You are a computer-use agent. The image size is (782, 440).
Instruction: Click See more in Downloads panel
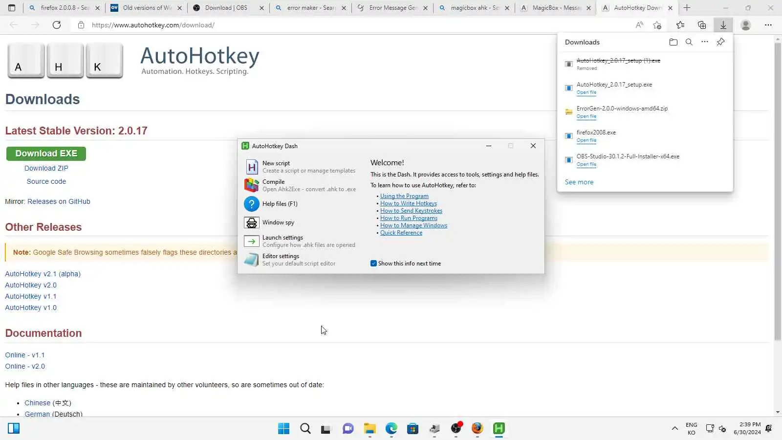tap(579, 182)
